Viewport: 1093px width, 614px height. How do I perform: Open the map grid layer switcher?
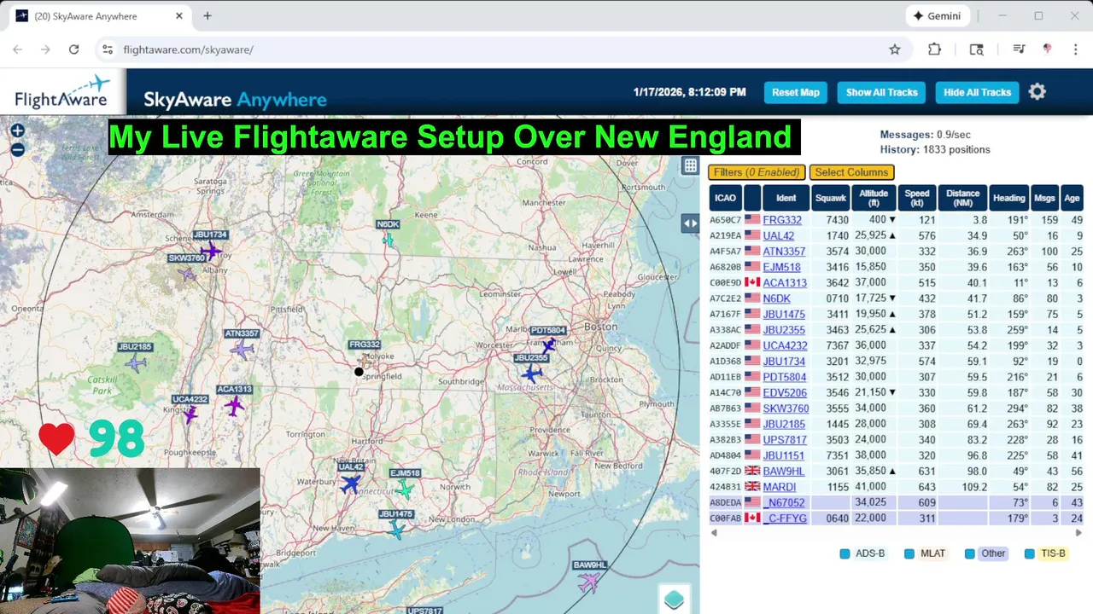(690, 166)
